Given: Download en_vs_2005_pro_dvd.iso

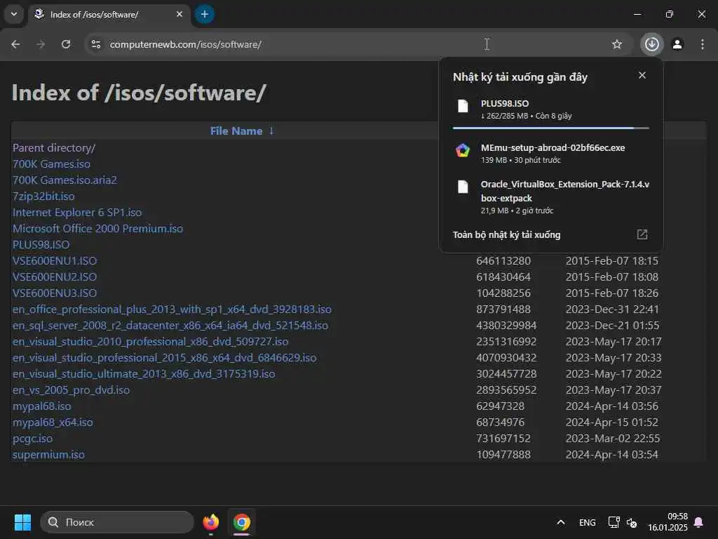Looking at the screenshot, I should tap(71, 390).
